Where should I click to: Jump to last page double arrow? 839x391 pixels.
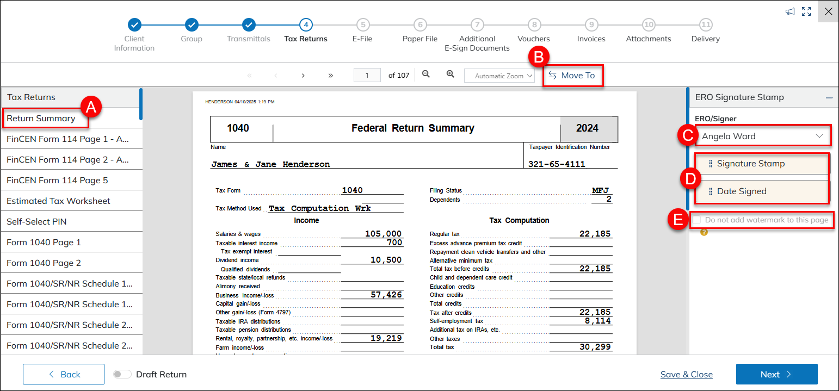point(330,76)
